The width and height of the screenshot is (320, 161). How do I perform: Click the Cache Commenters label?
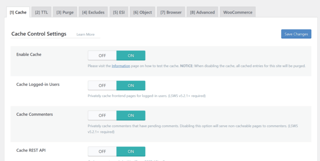(x=34, y=114)
